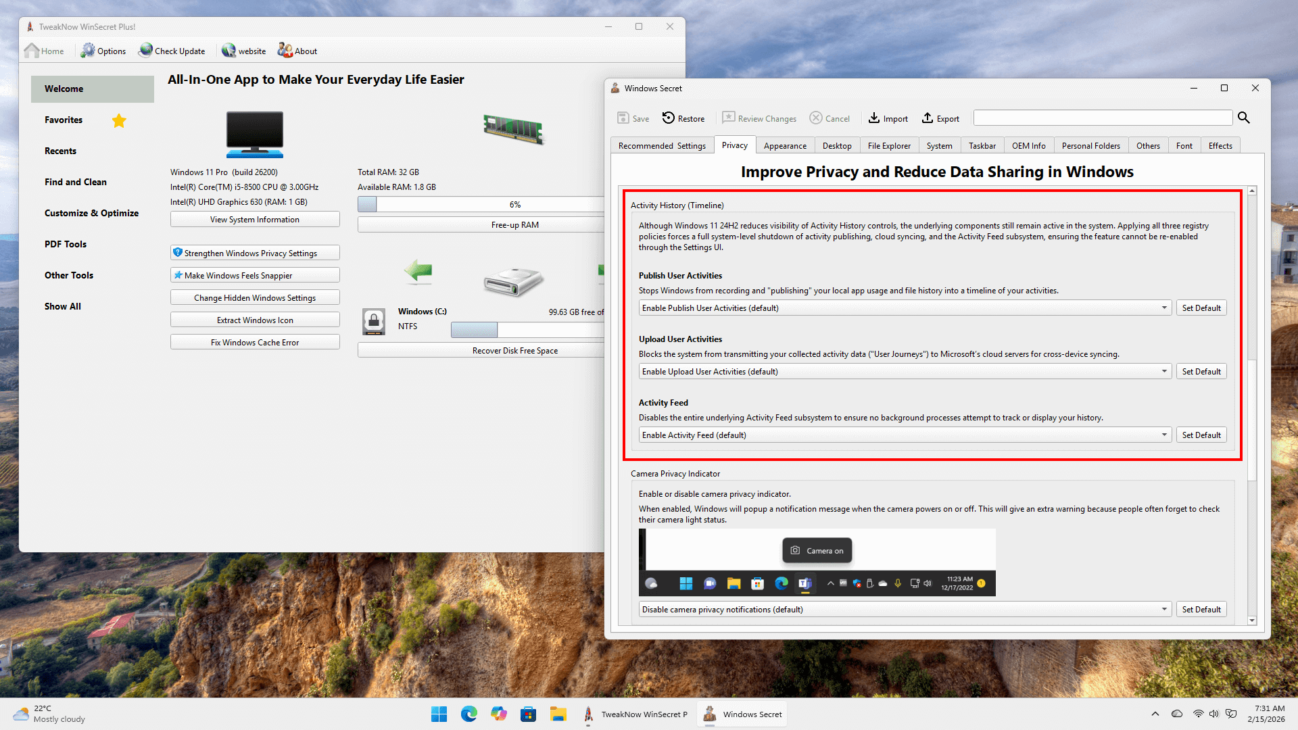Click the Export icon
The image size is (1298, 730).
(928, 118)
